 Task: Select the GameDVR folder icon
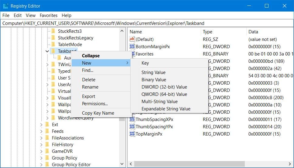coord(47,151)
